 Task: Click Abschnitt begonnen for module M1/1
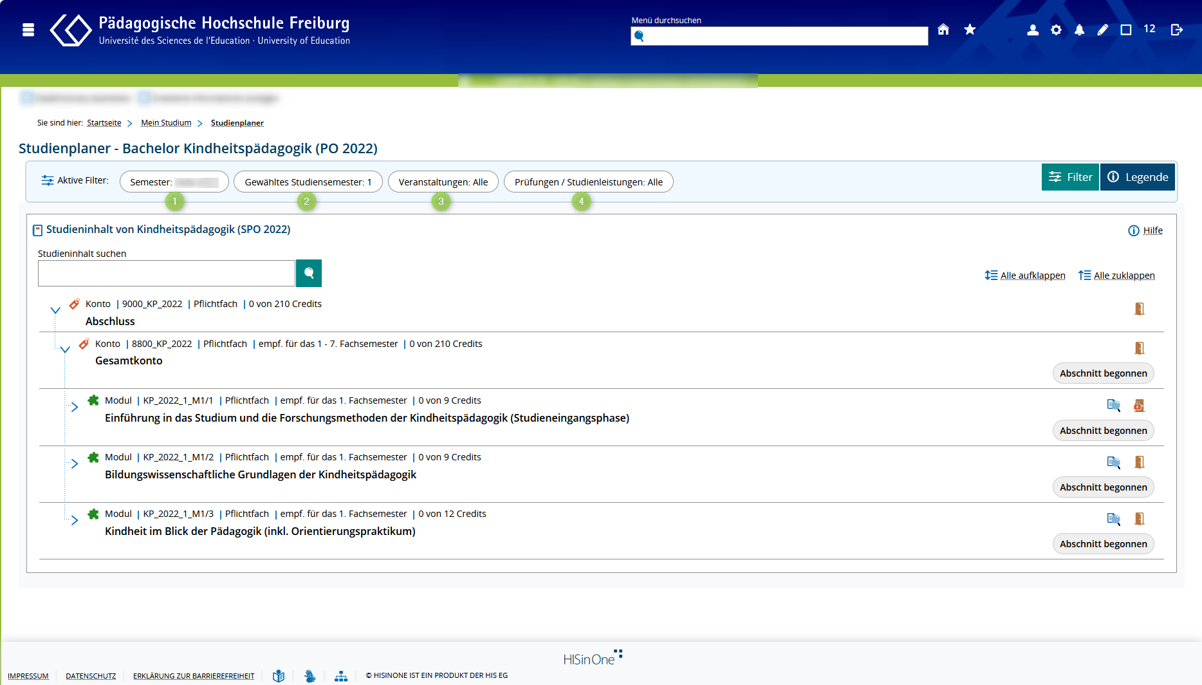[x=1104, y=431]
